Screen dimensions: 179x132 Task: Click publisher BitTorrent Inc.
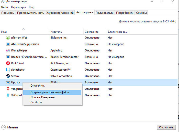59,38
